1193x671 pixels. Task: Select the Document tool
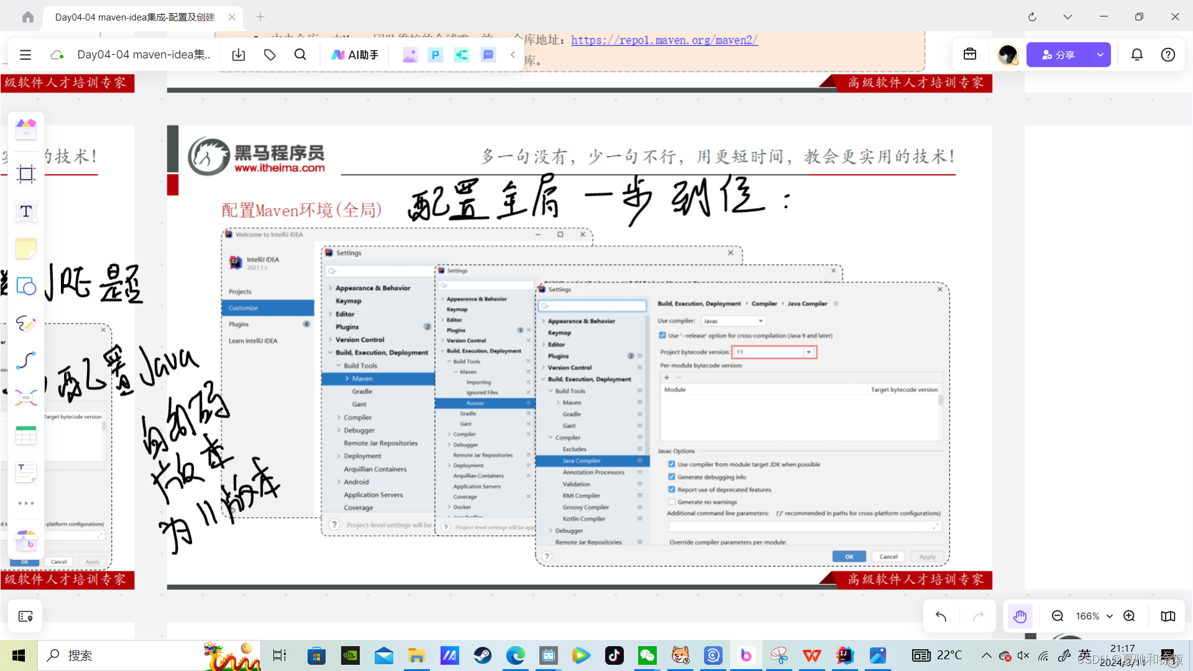coord(26,472)
